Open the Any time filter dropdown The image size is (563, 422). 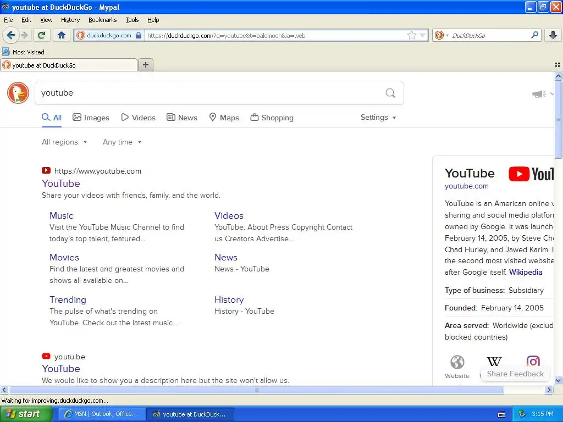pos(122,142)
